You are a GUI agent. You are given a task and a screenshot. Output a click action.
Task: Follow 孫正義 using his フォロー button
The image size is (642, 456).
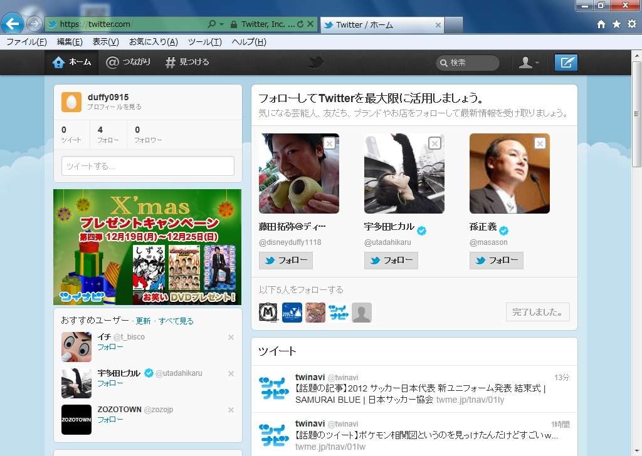497,260
